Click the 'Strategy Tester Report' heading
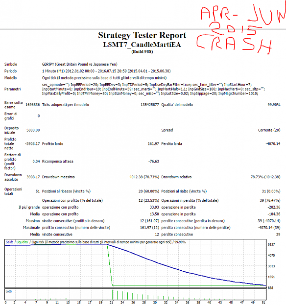286x306 pixels. pyautogui.click(x=142, y=35)
